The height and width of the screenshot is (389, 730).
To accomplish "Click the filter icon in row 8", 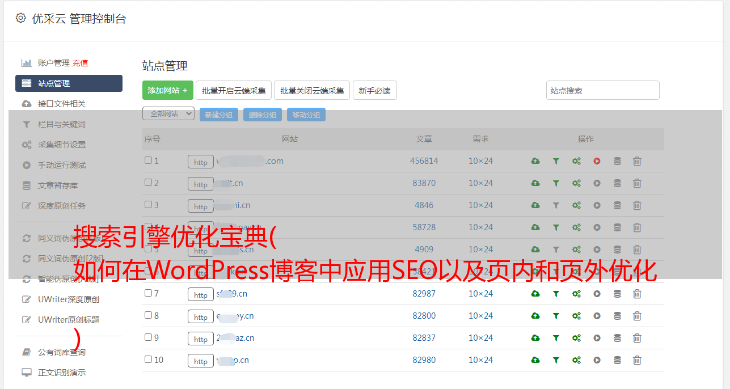I will pyautogui.click(x=556, y=316).
